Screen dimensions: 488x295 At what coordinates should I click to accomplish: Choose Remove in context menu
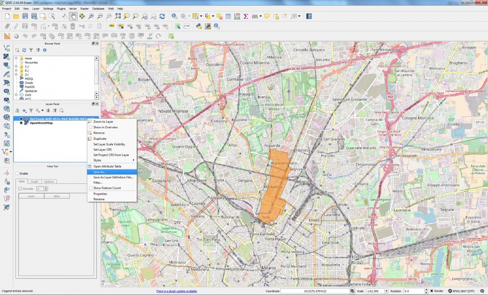click(111, 133)
